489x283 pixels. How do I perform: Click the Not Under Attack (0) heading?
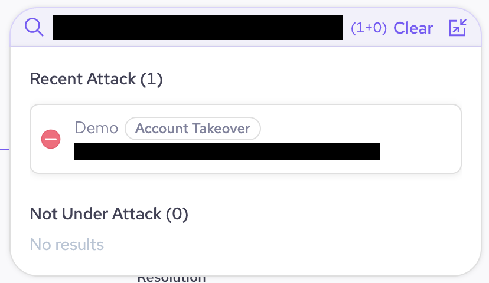pyautogui.click(x=109, y=213)
